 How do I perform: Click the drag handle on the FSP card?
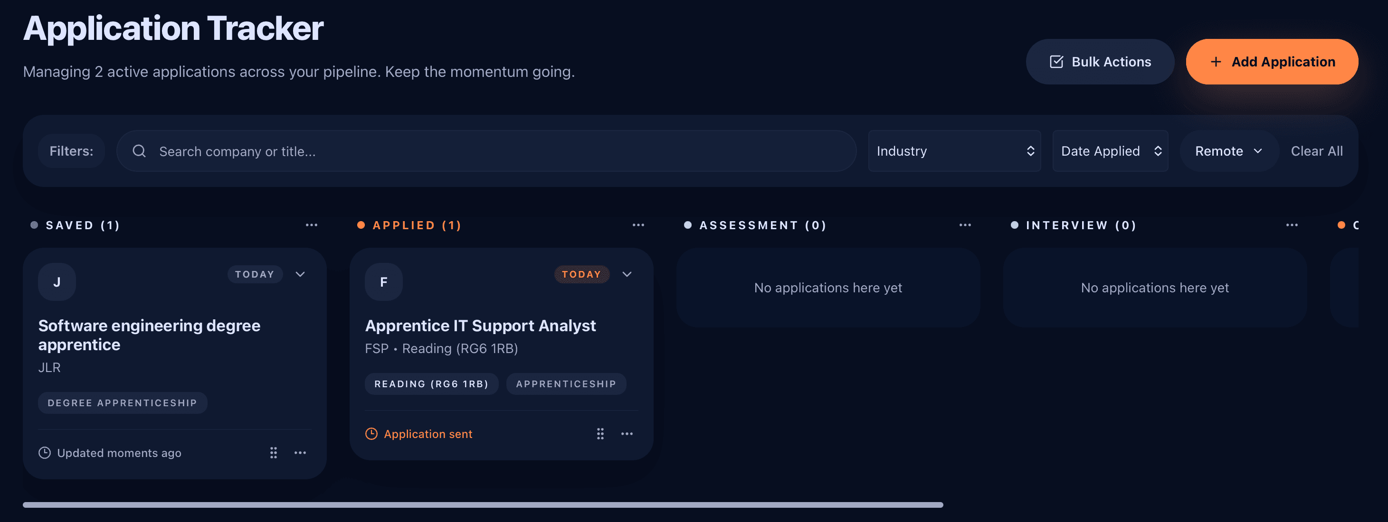[x=600, y=434]
